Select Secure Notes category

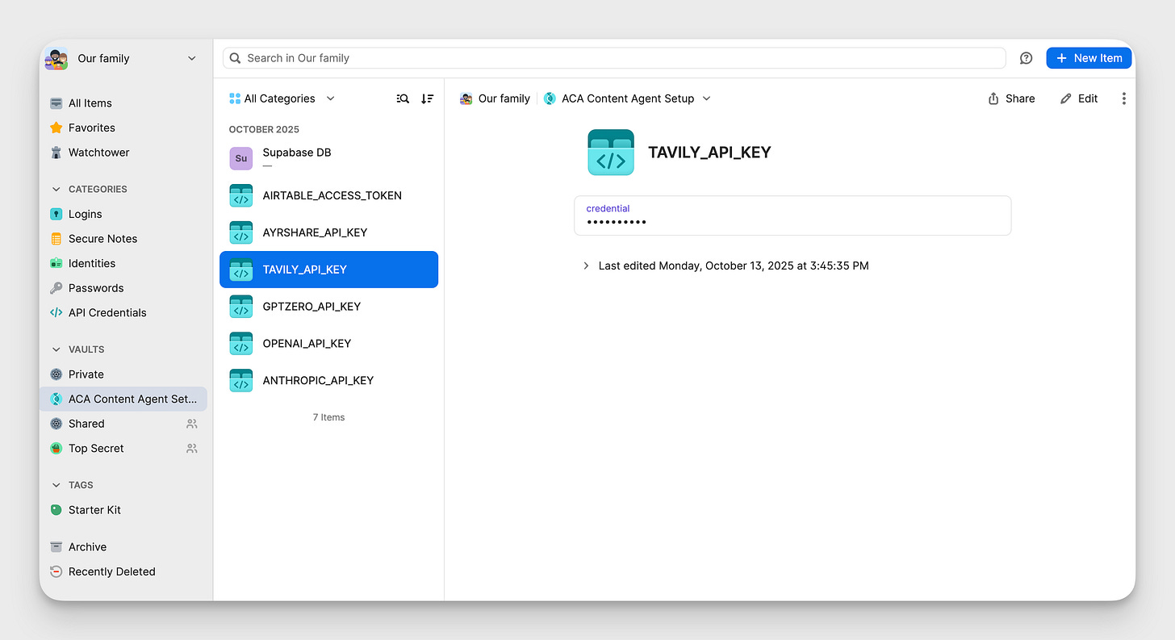click(x=123, y=239)
